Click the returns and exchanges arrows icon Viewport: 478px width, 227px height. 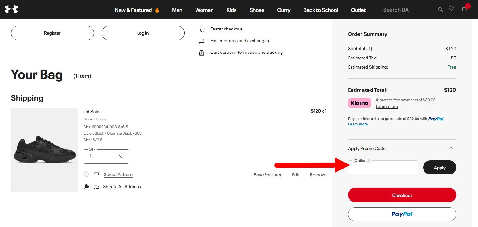(x=202, y=41)
